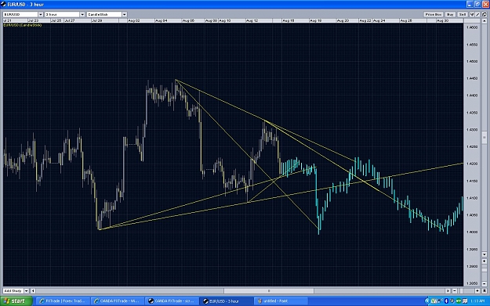Switch to EUR/USD - 3 hour taskbar item

226,301
